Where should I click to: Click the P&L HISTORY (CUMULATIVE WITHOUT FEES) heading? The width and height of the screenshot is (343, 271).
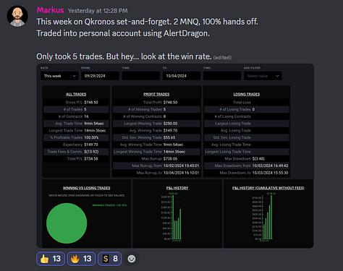click(268, 188)
